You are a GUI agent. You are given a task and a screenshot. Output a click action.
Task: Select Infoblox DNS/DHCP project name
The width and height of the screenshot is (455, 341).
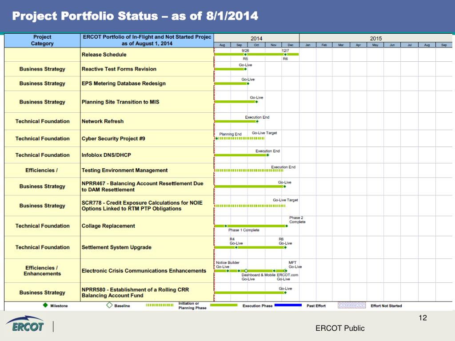pyautogui.click(x=106, y=155)
